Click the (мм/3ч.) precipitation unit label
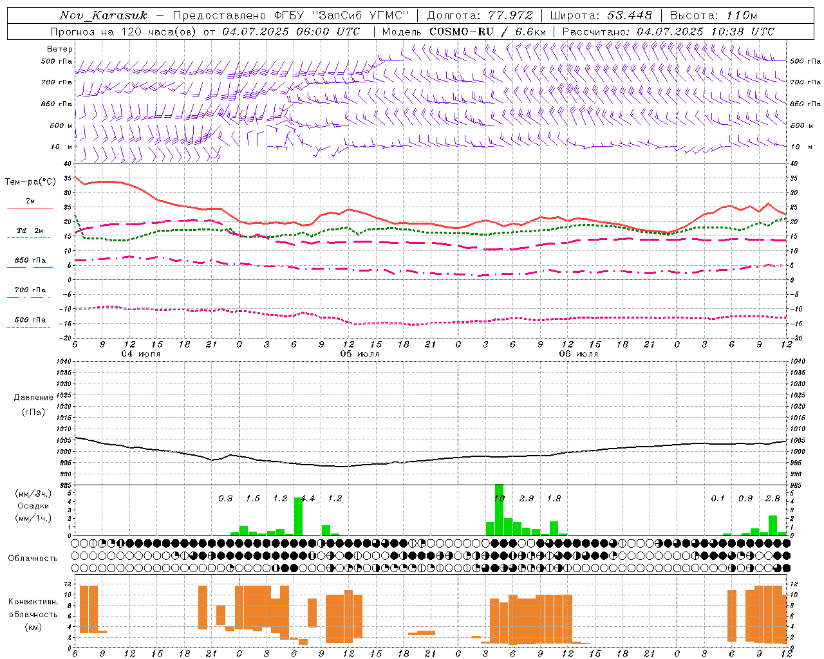This screenshot has height=659, width=824. point(33,494)
